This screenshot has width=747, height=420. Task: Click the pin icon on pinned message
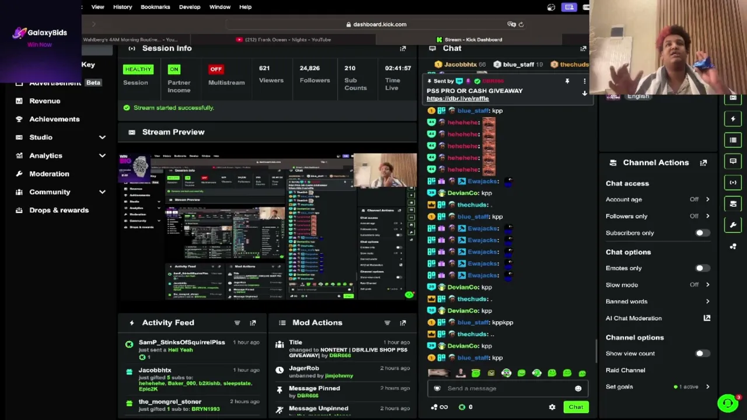tap(567, 81)
